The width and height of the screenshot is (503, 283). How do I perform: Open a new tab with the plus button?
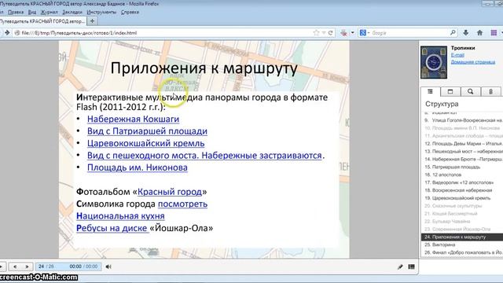[93, 21]
